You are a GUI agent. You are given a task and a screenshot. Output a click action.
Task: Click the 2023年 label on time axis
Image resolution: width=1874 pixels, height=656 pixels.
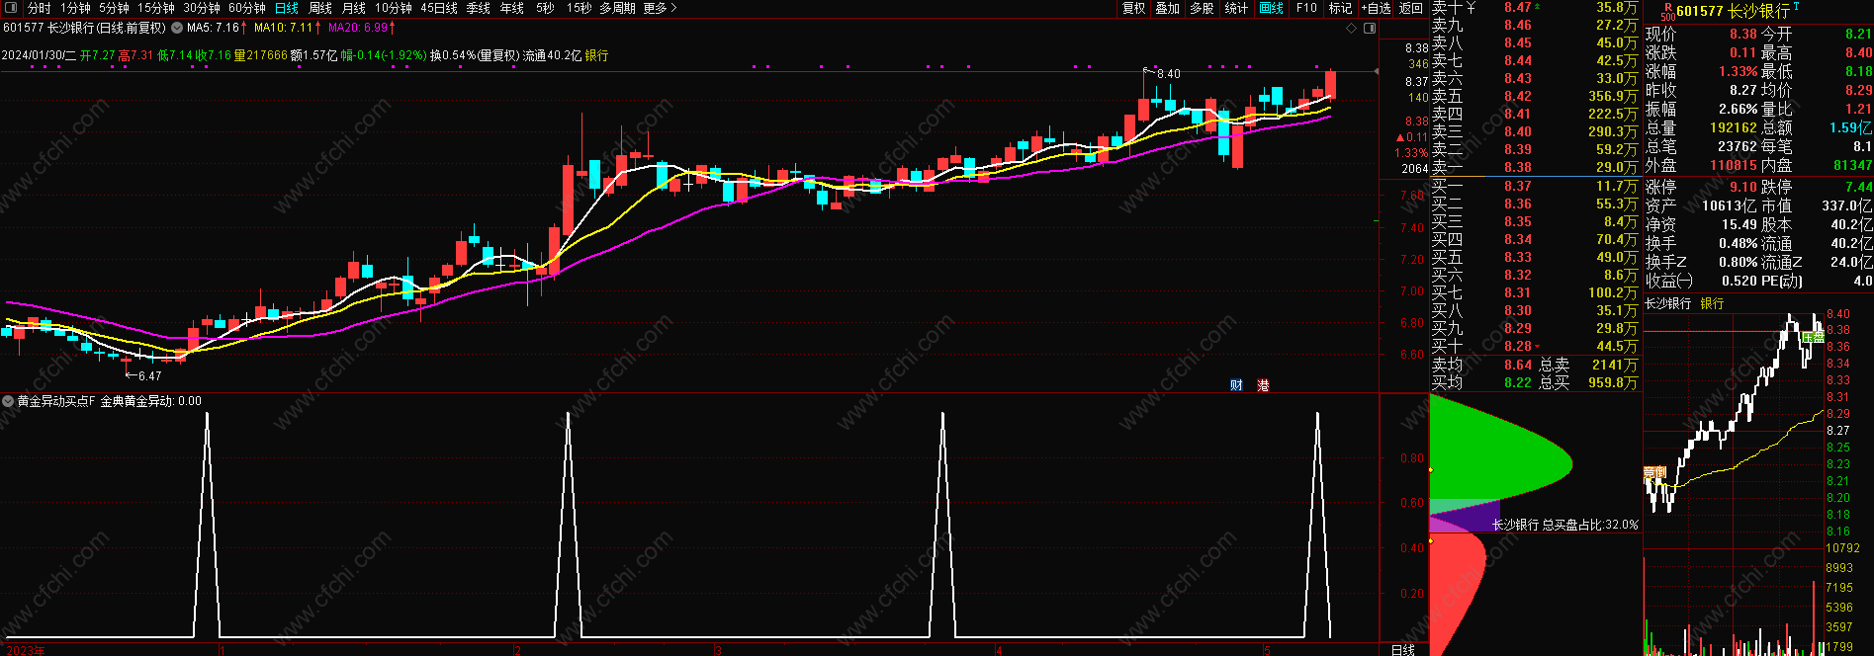coord(26,650)
